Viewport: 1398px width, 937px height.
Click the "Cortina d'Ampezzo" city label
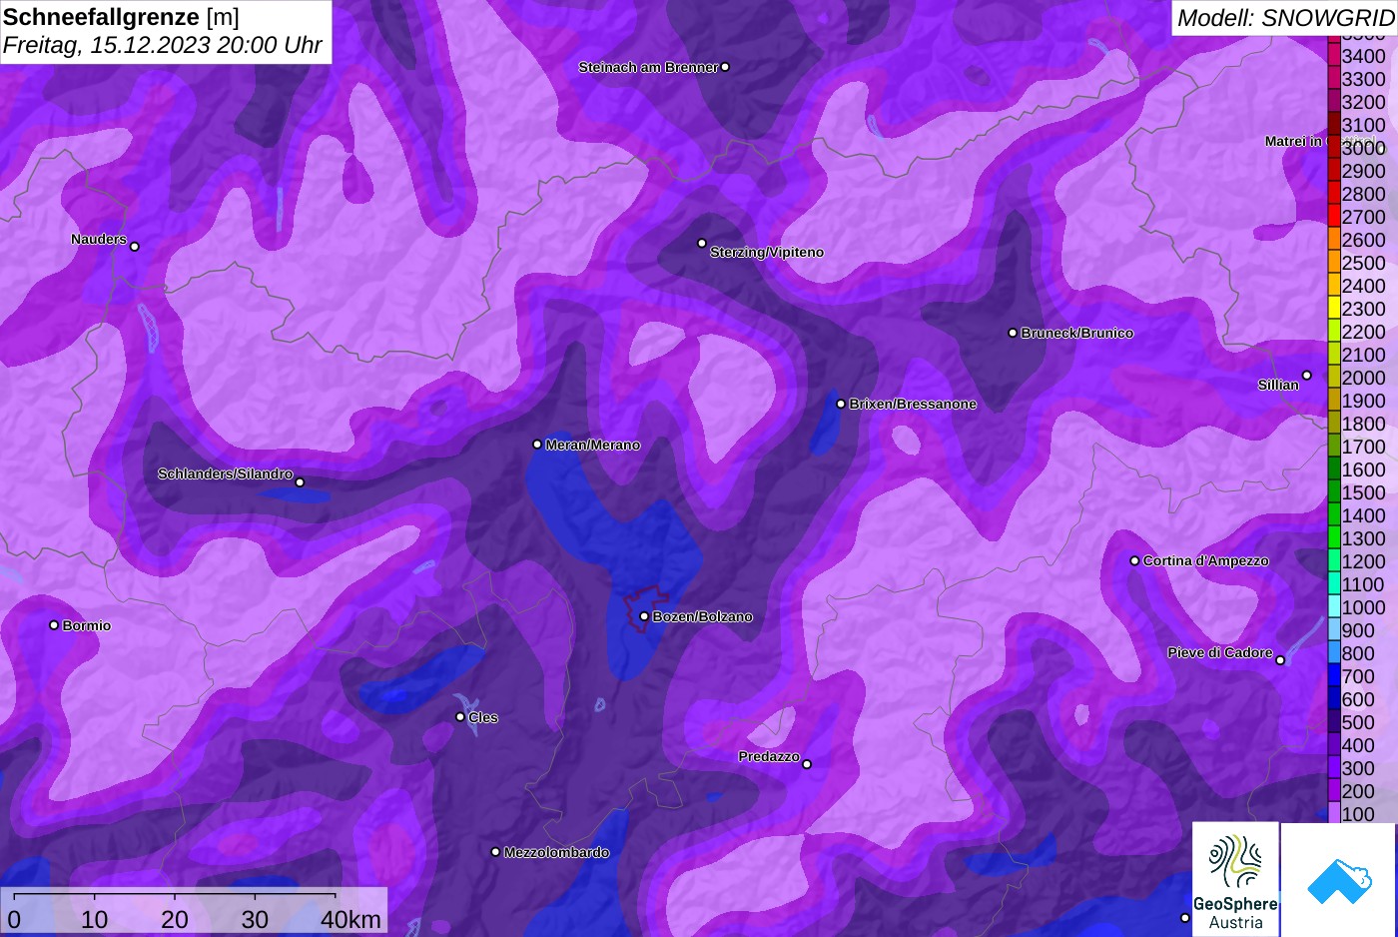pos(1206,560)
